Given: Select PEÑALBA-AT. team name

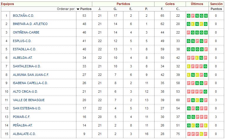Looking at the screenshot, I should (23, 125).
